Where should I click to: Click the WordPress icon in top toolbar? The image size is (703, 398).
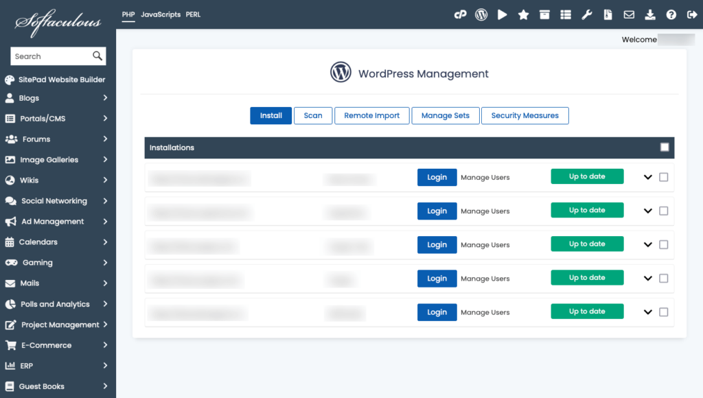[481, 15]
